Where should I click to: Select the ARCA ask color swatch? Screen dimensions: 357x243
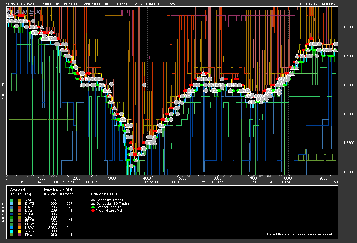(x=19, y=231)
